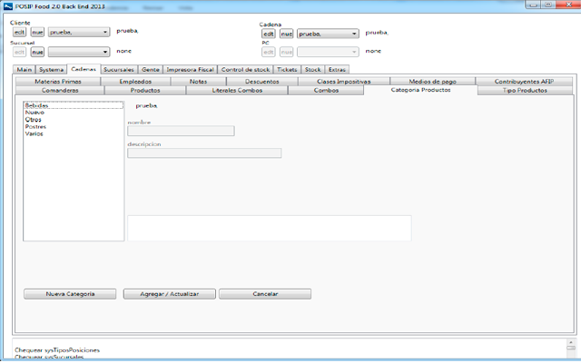Open the Impresora Fiscal tab

pyautogui.click(x=191, y=69)
